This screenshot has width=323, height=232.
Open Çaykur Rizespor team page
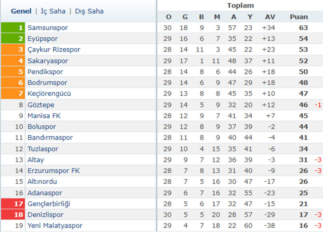pyautogui.click(x=54, y=50)
